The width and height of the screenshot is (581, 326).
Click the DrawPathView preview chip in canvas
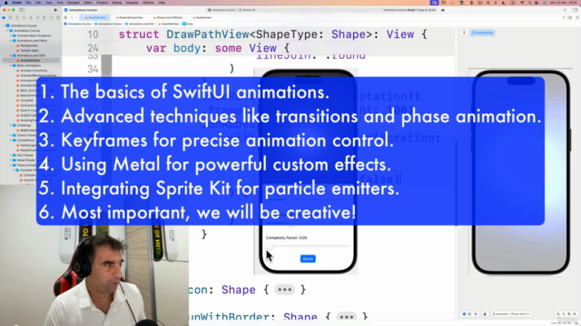coord(483,33)
